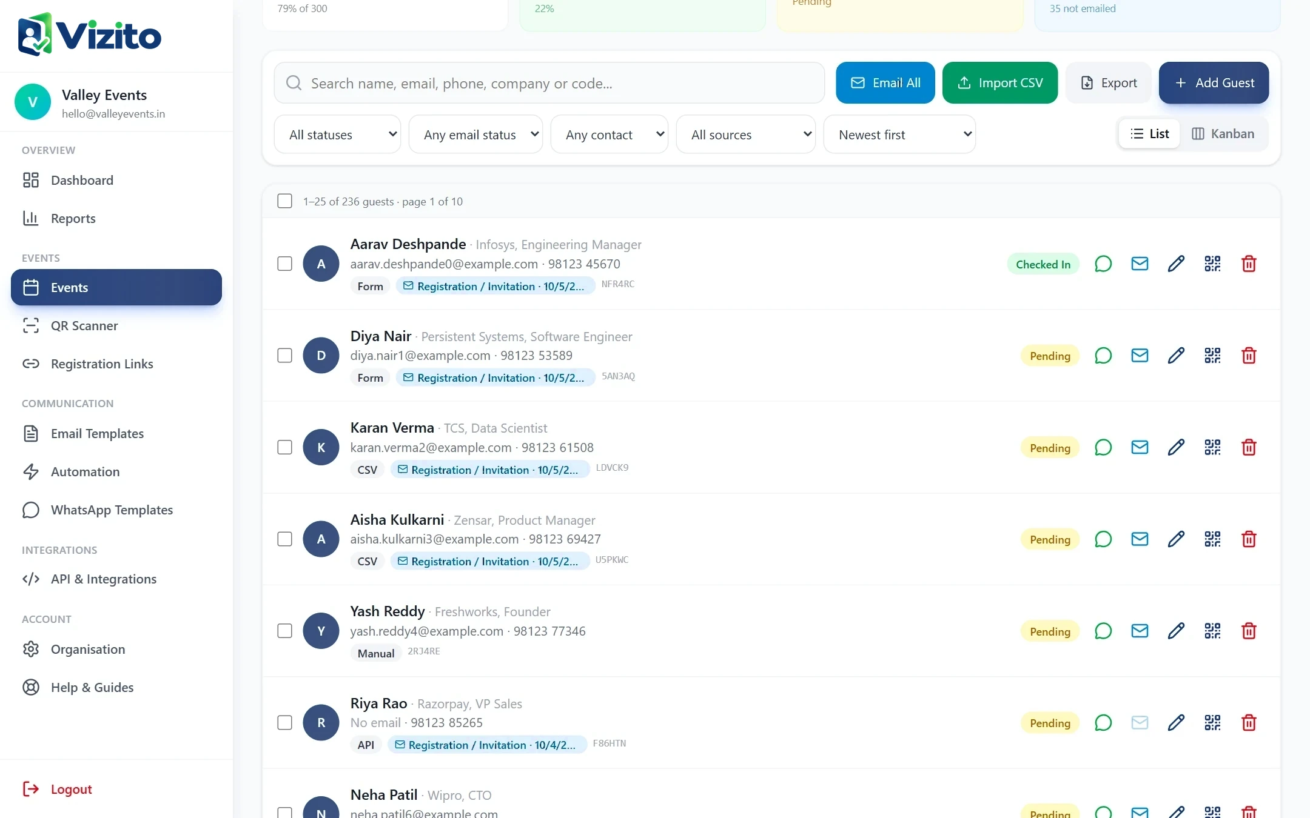Click the Email All button
Image resolution: width=1310 pixels, height=818 pixels.
coord(885,83)
